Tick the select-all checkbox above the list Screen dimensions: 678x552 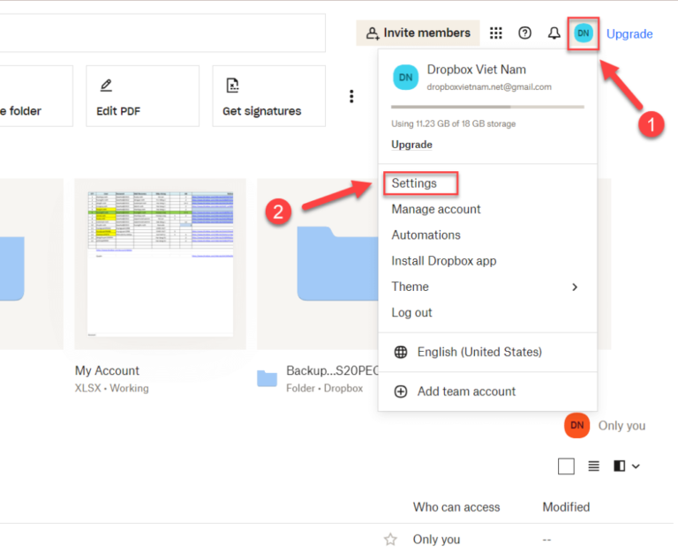(566, 466)
